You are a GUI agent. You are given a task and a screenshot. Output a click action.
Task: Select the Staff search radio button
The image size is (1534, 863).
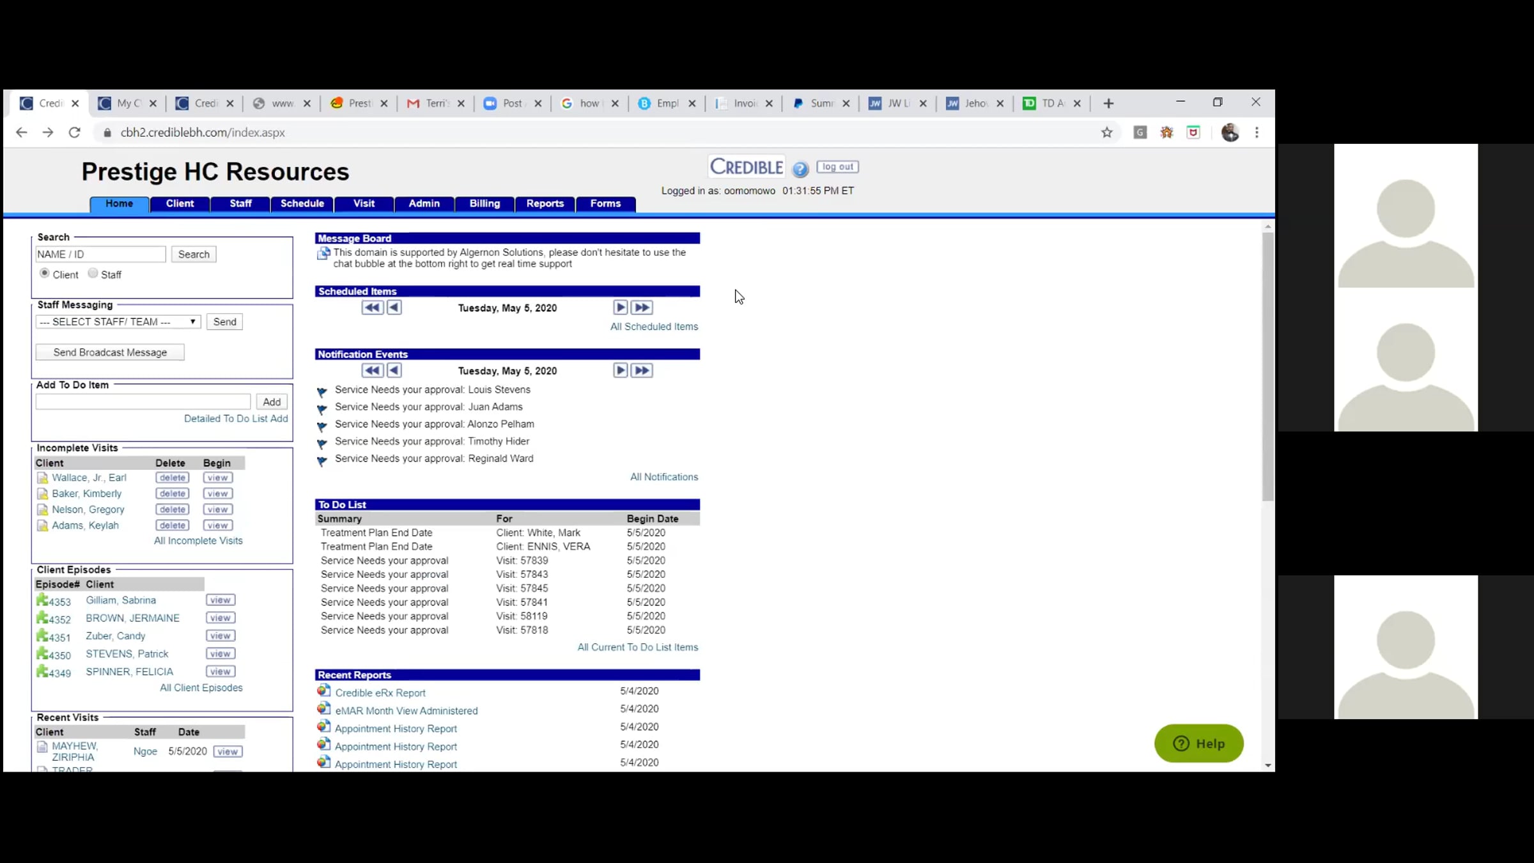click(93, 273)
